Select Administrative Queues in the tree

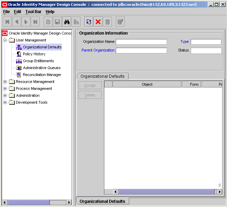click(42, 68)
